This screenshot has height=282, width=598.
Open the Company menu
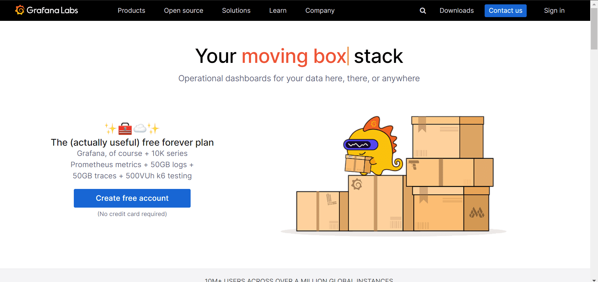(x=320, y=10)
